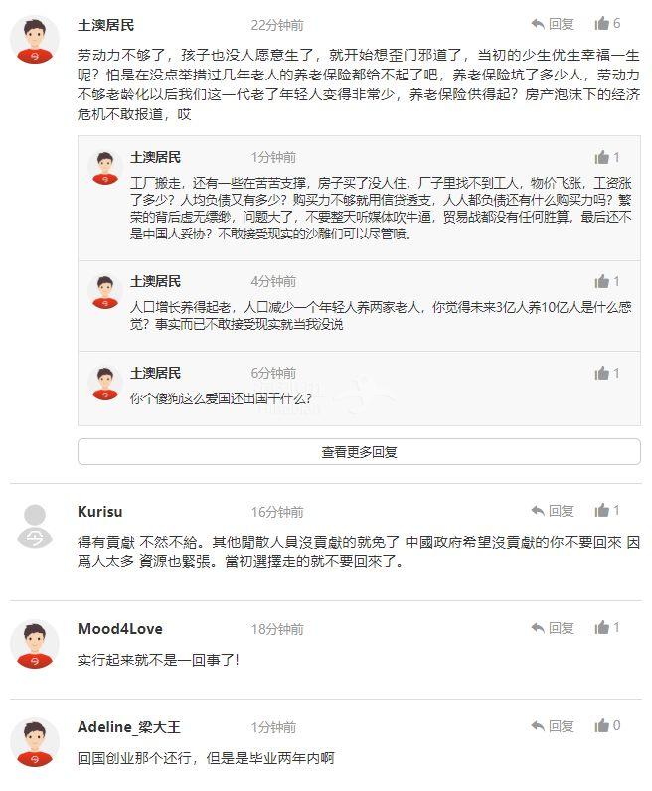Like Mood4Love's comment with thumbs-up
This screenshot has width=652, height=791.
pos(602,628)
